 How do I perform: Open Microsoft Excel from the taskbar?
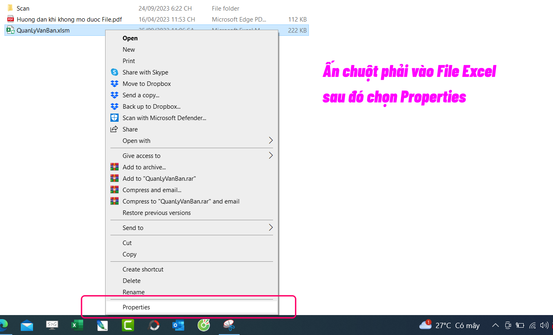pyautogui.click(x=77, y=325)
